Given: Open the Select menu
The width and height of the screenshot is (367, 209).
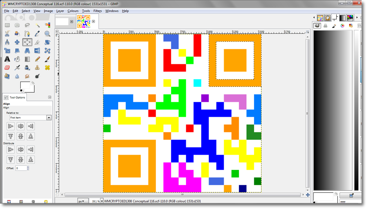Looking at the screenshot, I should point(26,11).
